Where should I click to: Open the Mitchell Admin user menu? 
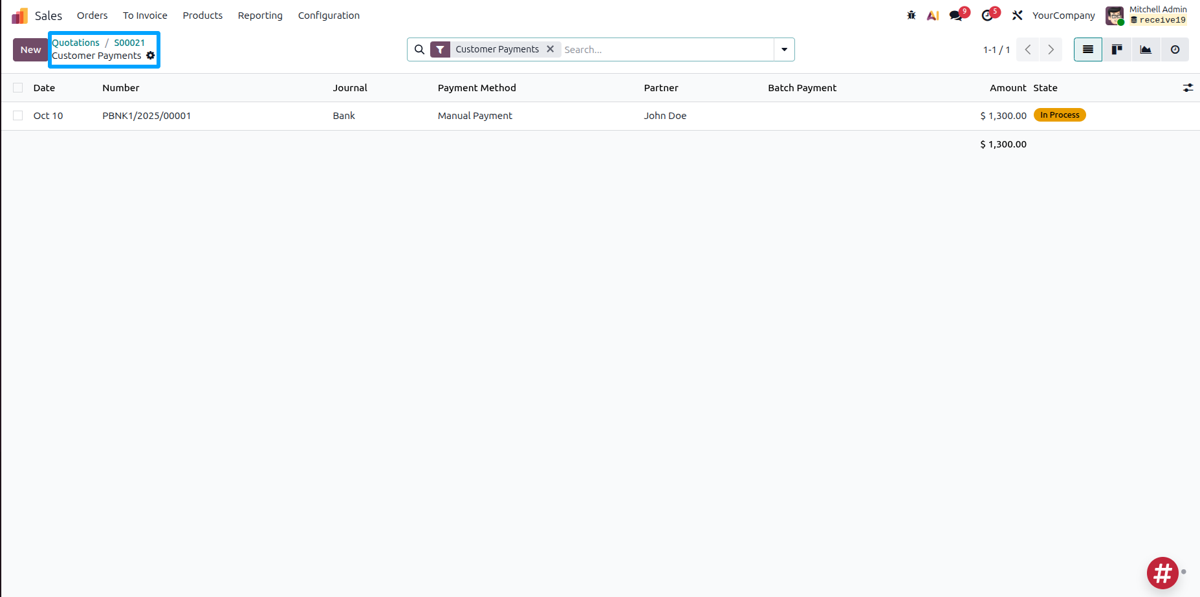point(1146,16)
